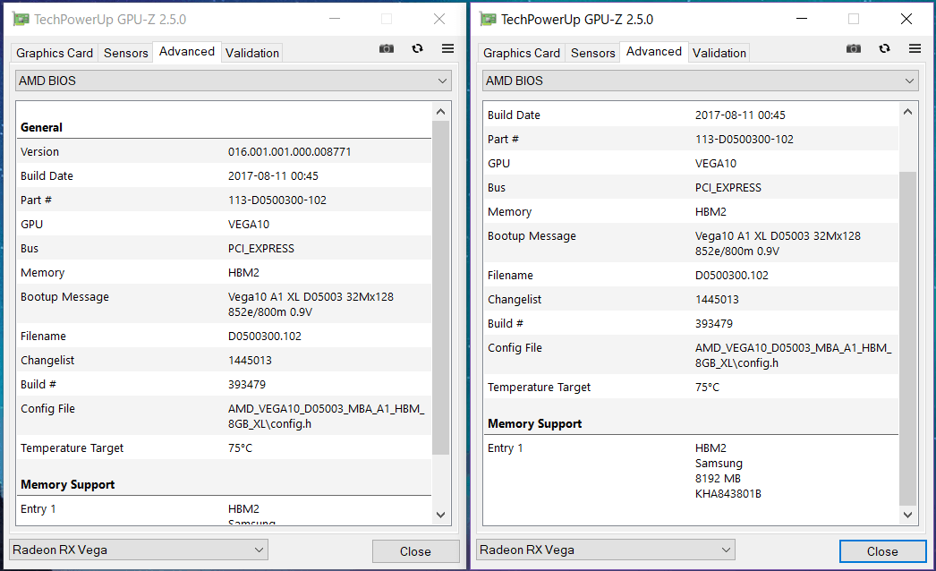Click the GPU-Z app icon in right title bar
Screen dimensions: 936x571
(x=488, y=19)
